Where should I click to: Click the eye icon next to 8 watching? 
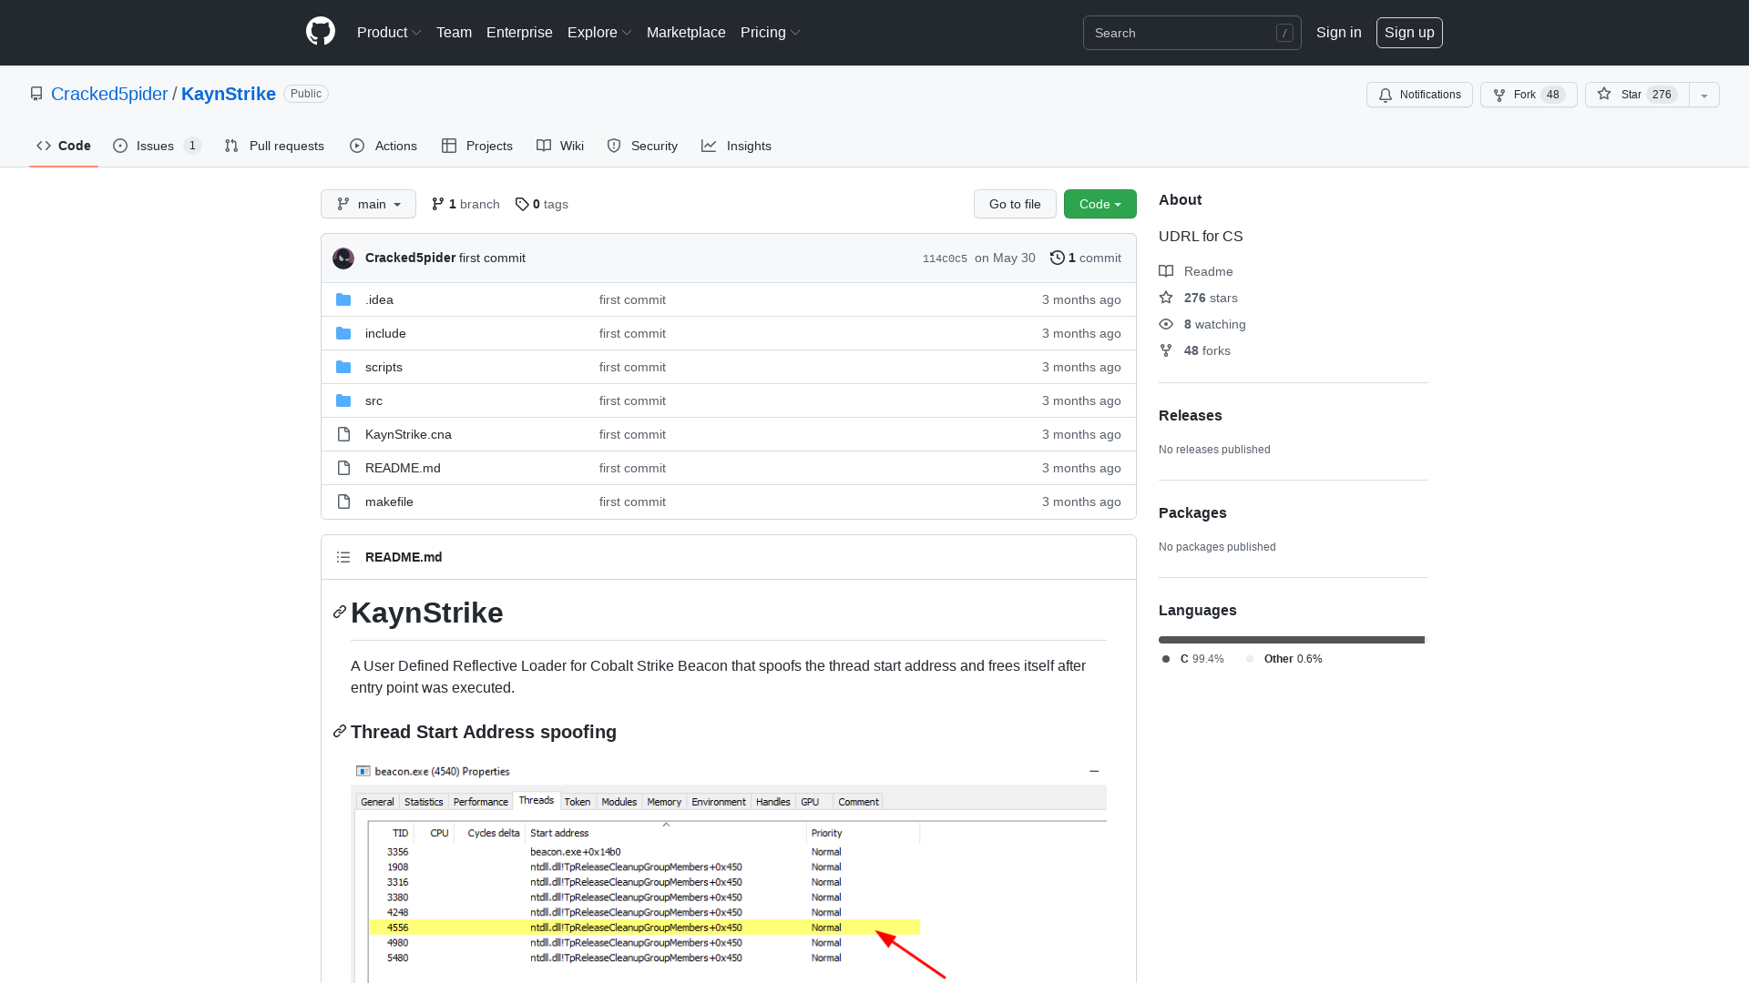coord(1166,324)
